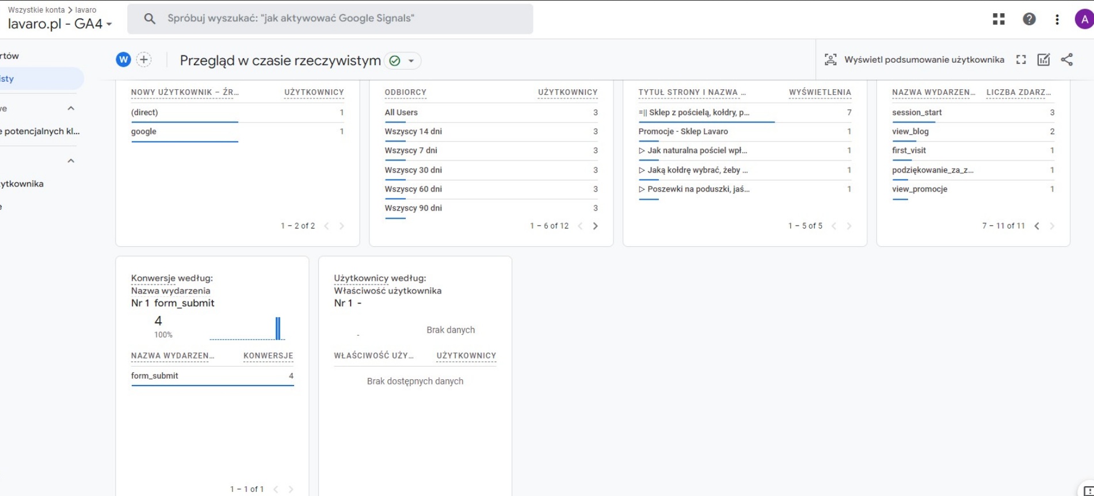Viewport: 1094px width, 496px height.
Task: Click the user account avatar
Action: tap(1084, 19)
